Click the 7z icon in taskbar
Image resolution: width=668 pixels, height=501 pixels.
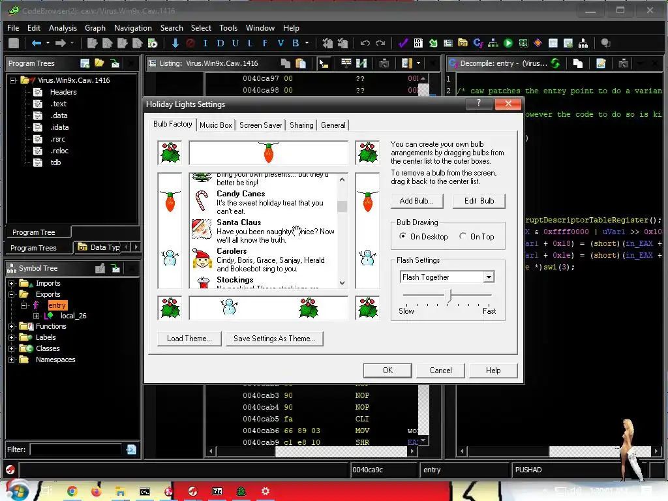[x=217, y=492]
